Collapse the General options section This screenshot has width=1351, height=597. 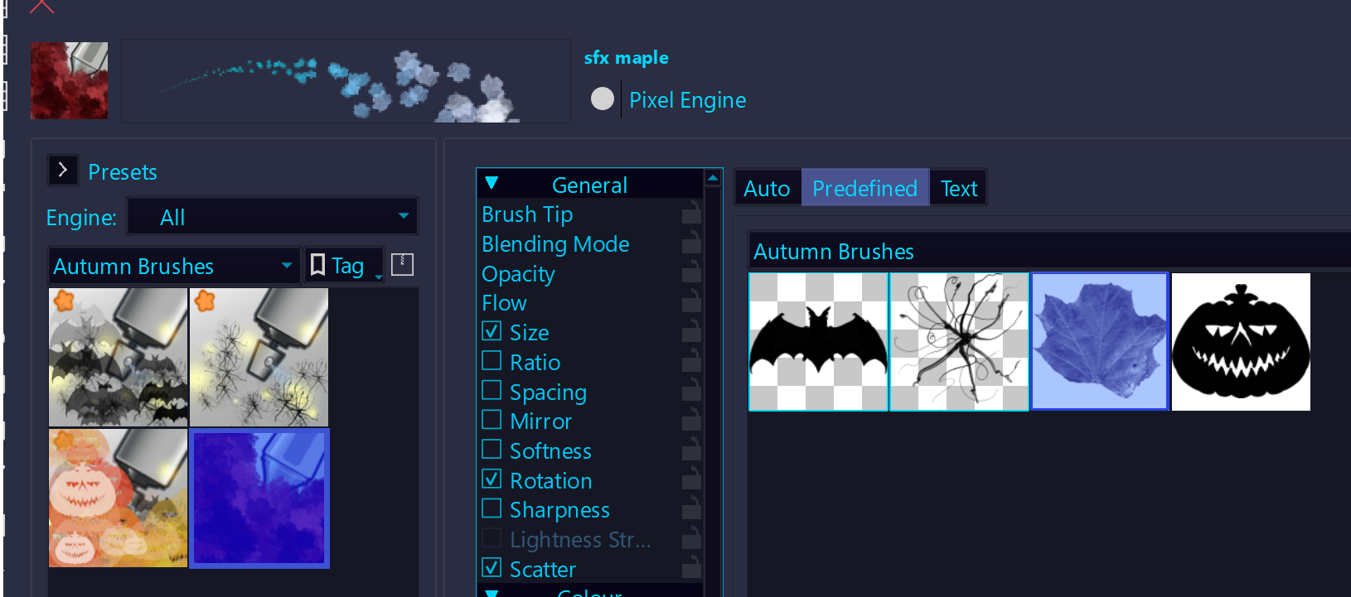[491, 184]
